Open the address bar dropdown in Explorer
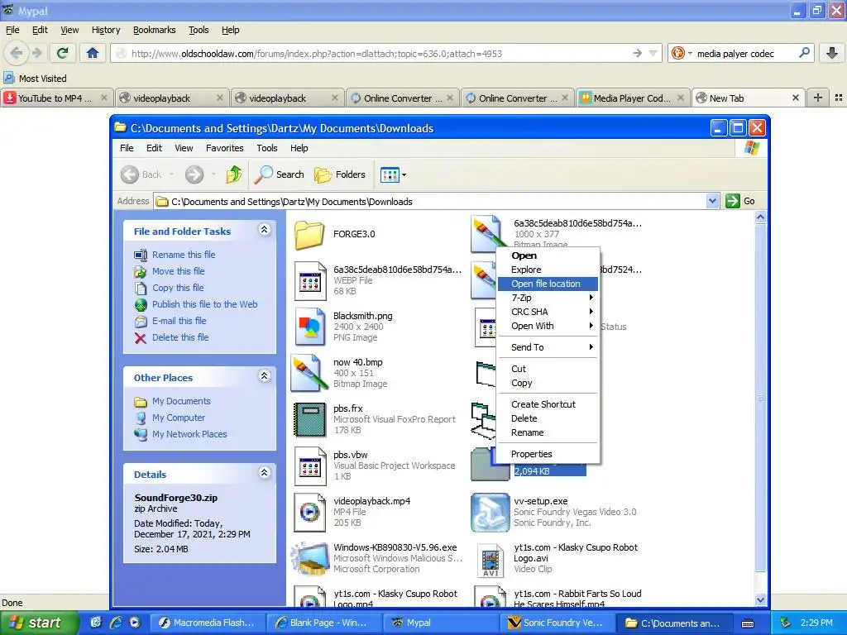 click(712, 201)
